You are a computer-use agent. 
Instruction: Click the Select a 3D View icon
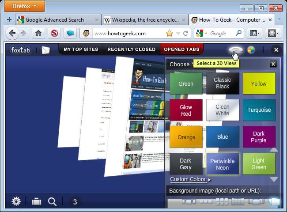coord(236,50)
